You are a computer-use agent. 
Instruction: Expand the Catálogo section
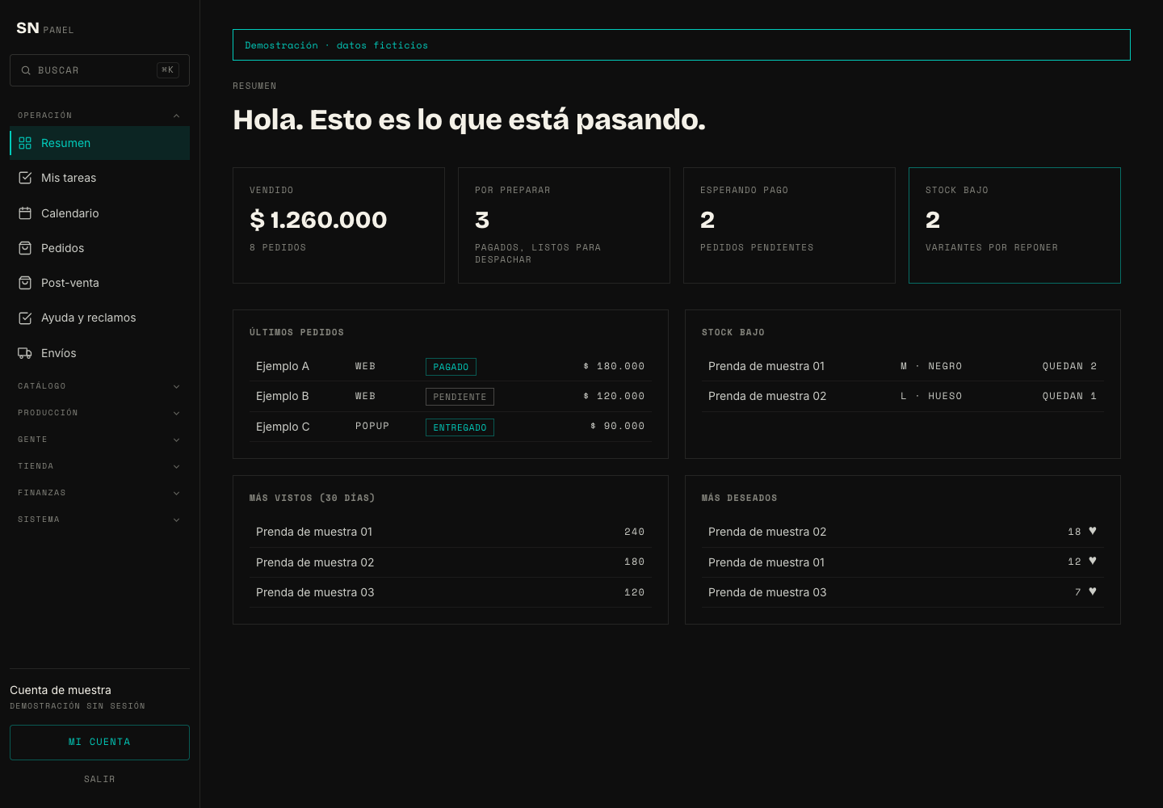coord(99,386)
